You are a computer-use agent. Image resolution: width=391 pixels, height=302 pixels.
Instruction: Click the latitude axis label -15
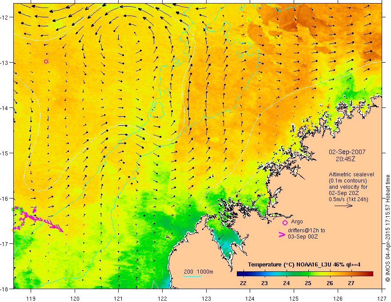5,153
